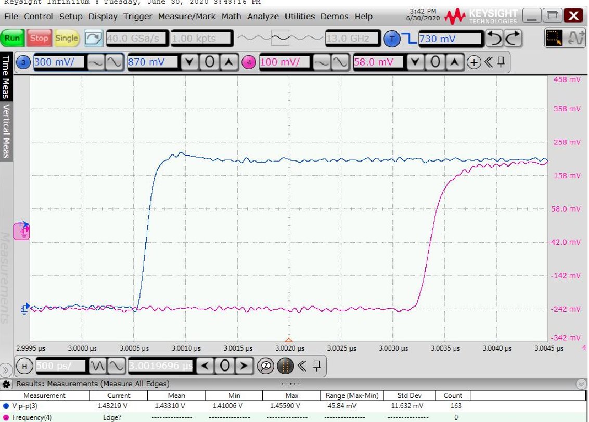Open the Measure/Mark menu
This screenshot has width=589, height=422.
tap(187, 17)
